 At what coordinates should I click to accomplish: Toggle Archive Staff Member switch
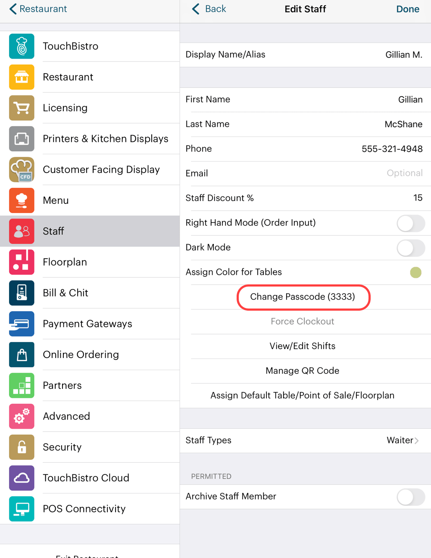411,497
